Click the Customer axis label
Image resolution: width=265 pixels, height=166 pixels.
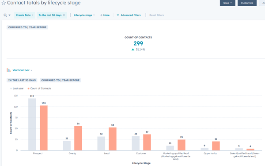(x=141, y=153)
